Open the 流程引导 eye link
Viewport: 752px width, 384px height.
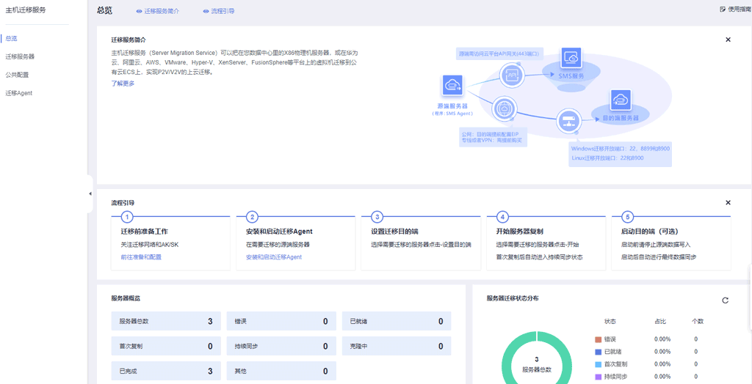point(219,10)
